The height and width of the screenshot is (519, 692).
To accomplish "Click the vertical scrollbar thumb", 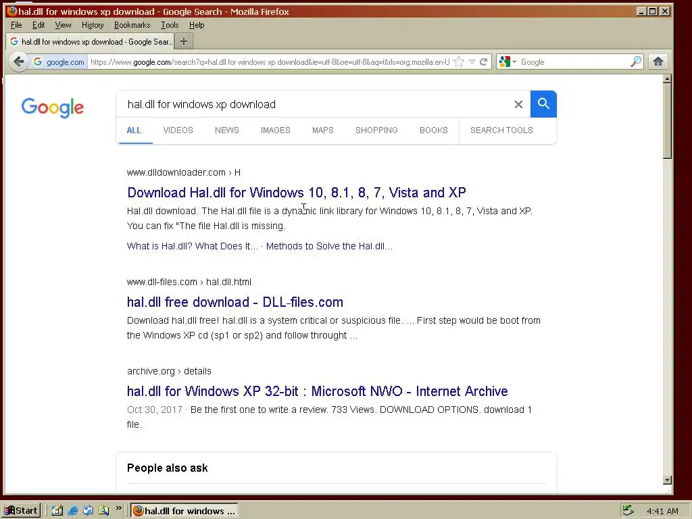I will coord(667,121).
